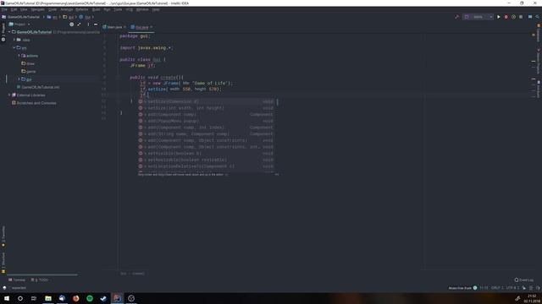
Task: Expand External Libraries node
Action: pyautogui.click(x=9, y=95)
